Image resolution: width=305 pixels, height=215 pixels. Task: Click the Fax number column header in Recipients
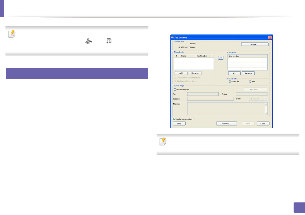click(245, 56)
